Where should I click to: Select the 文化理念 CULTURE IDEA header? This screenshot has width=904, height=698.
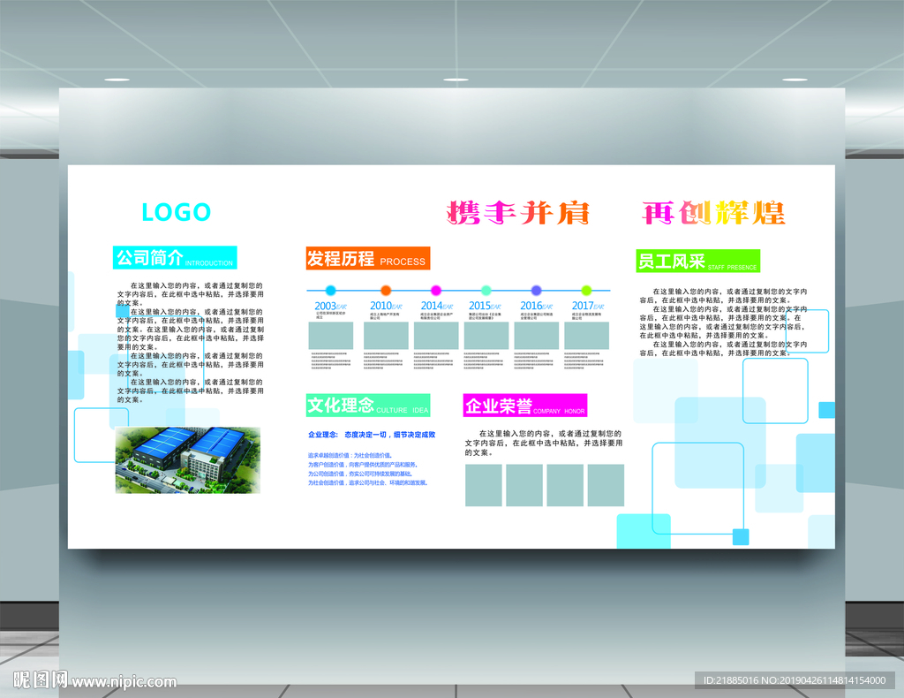coord(368,405)
